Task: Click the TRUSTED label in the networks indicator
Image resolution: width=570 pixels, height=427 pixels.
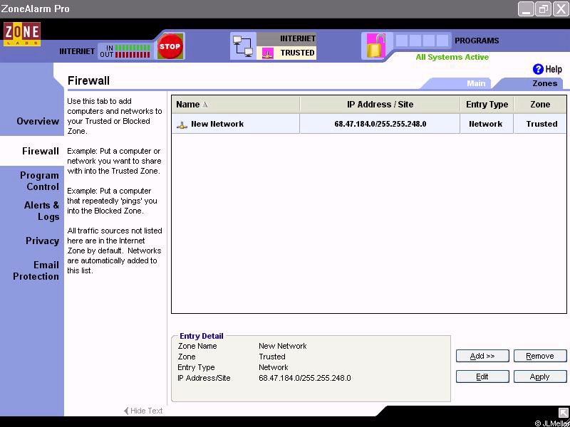Action: [297, 53]
